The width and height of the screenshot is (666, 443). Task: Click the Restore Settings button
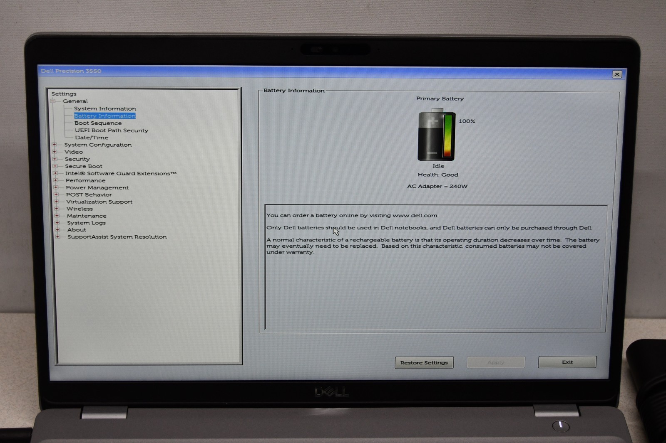click(424, 362)
